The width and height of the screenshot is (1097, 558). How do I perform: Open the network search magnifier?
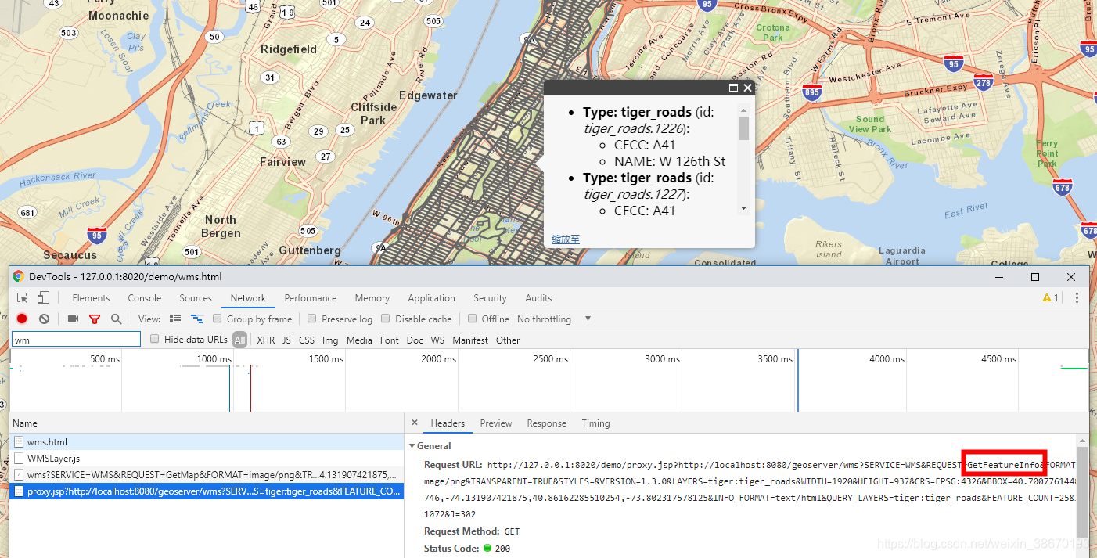[116, 319]
